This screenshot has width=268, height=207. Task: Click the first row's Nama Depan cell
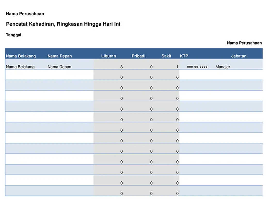point(59,67)
